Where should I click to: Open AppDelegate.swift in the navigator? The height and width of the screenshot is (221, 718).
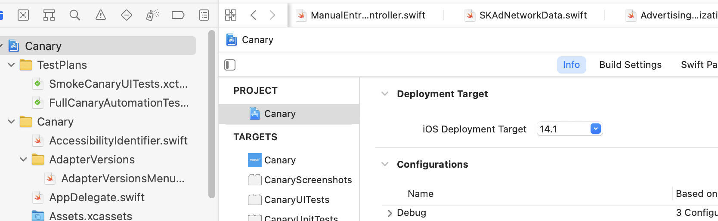[96, 197]
